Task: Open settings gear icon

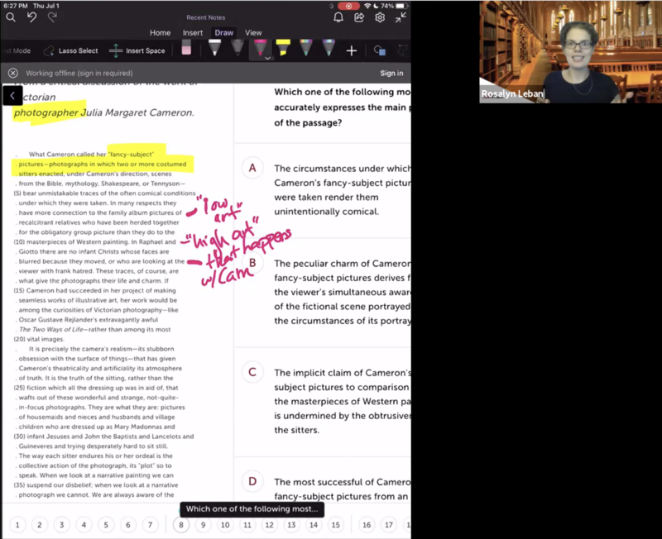Action: 380,17
